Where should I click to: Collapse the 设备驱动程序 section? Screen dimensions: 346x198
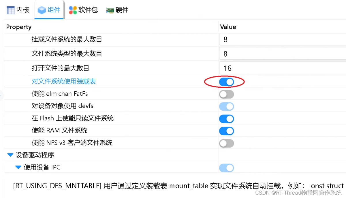click(x=10, y=155)
